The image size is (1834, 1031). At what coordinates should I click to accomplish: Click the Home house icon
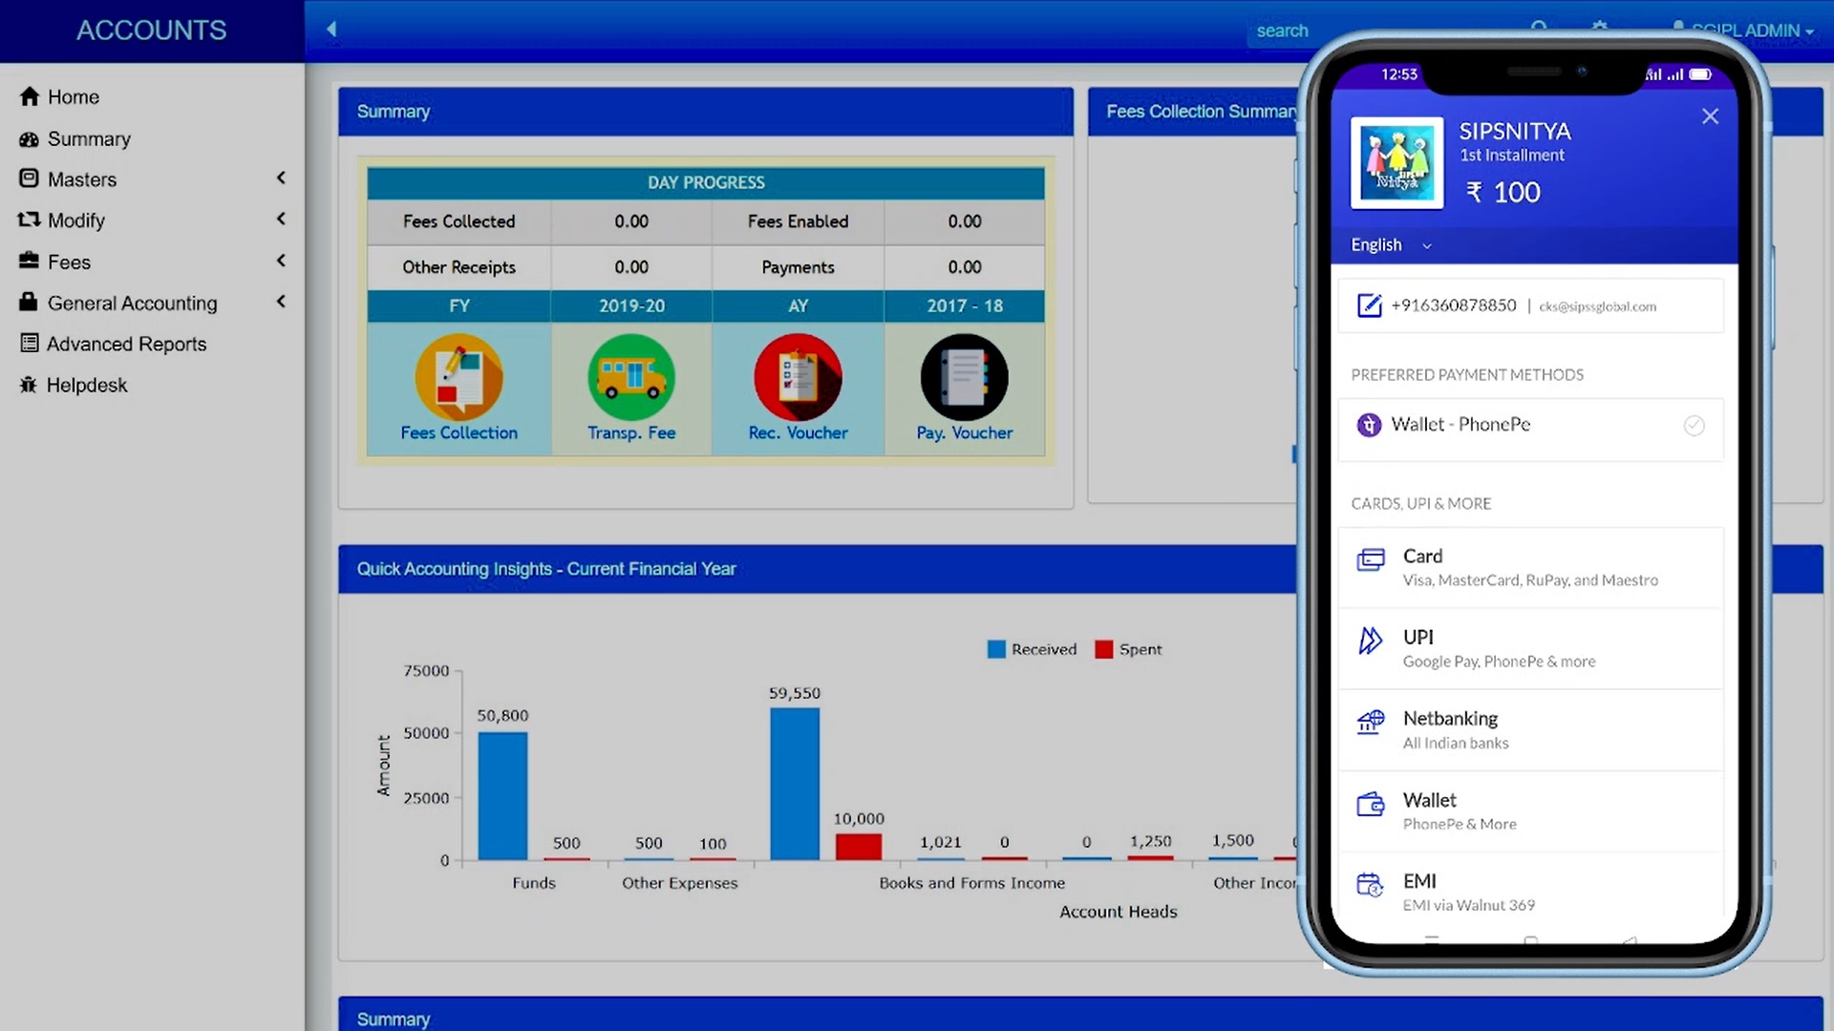click(x=30, y=96)
